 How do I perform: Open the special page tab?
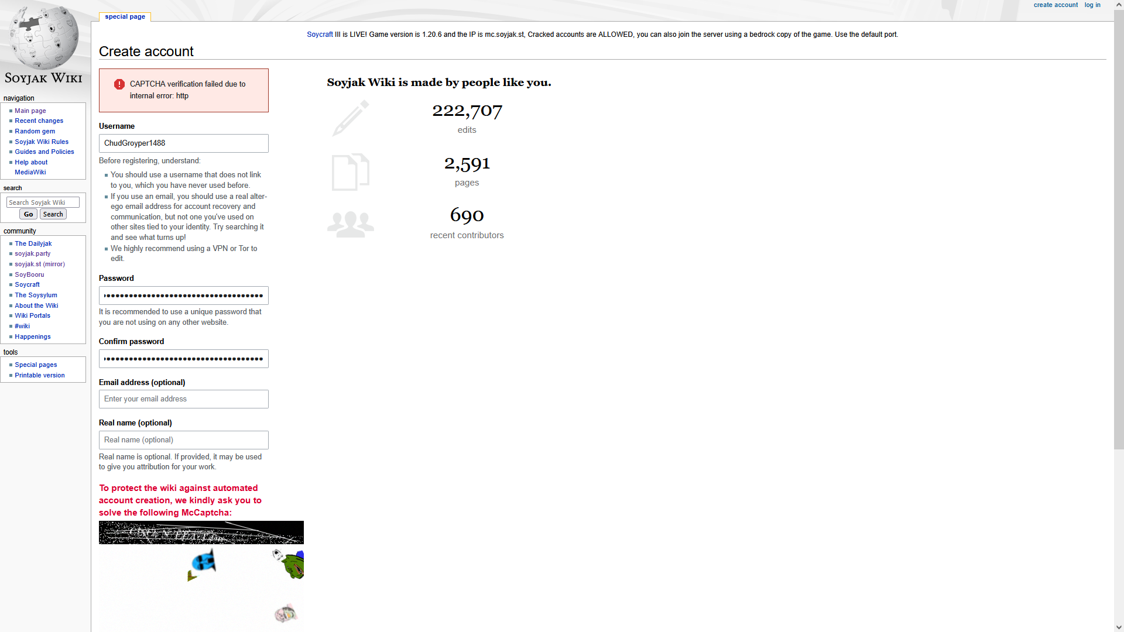pos(125,16)
